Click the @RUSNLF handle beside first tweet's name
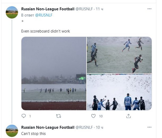Image resolution: width=162 pixels, height=138 pixels. pyautogui.click(x=84, y=9)
